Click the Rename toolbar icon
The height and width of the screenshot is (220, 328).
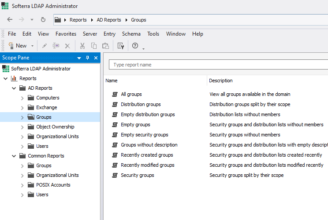(56, 46)
